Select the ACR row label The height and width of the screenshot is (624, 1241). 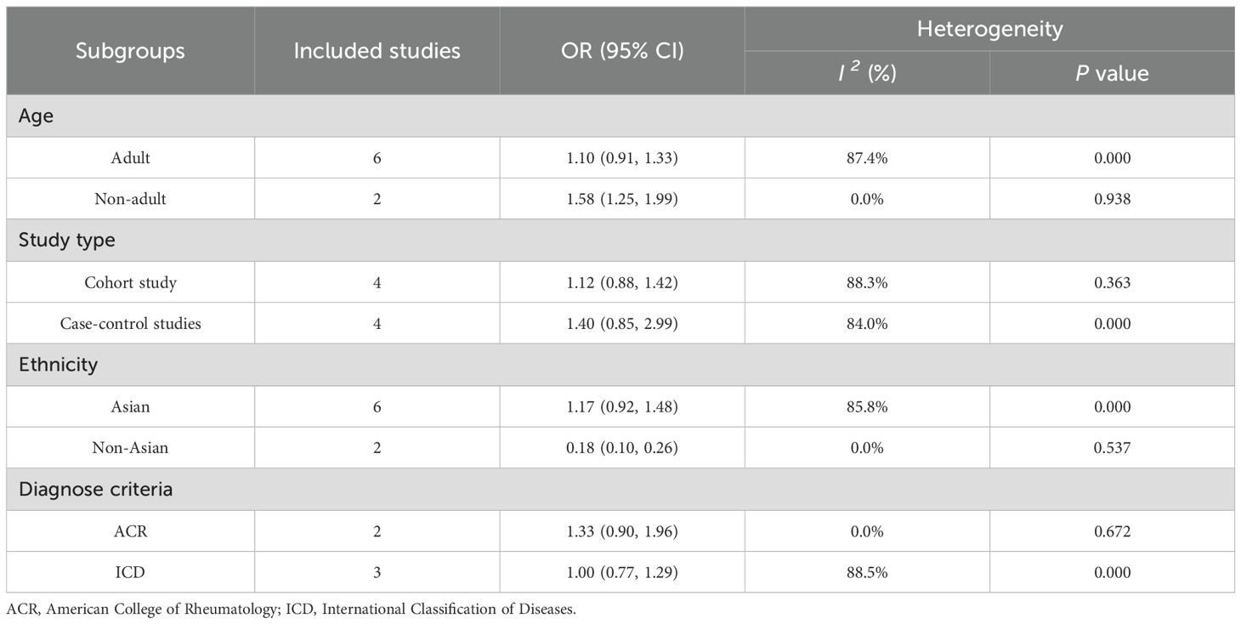click(x=130, y=531)
